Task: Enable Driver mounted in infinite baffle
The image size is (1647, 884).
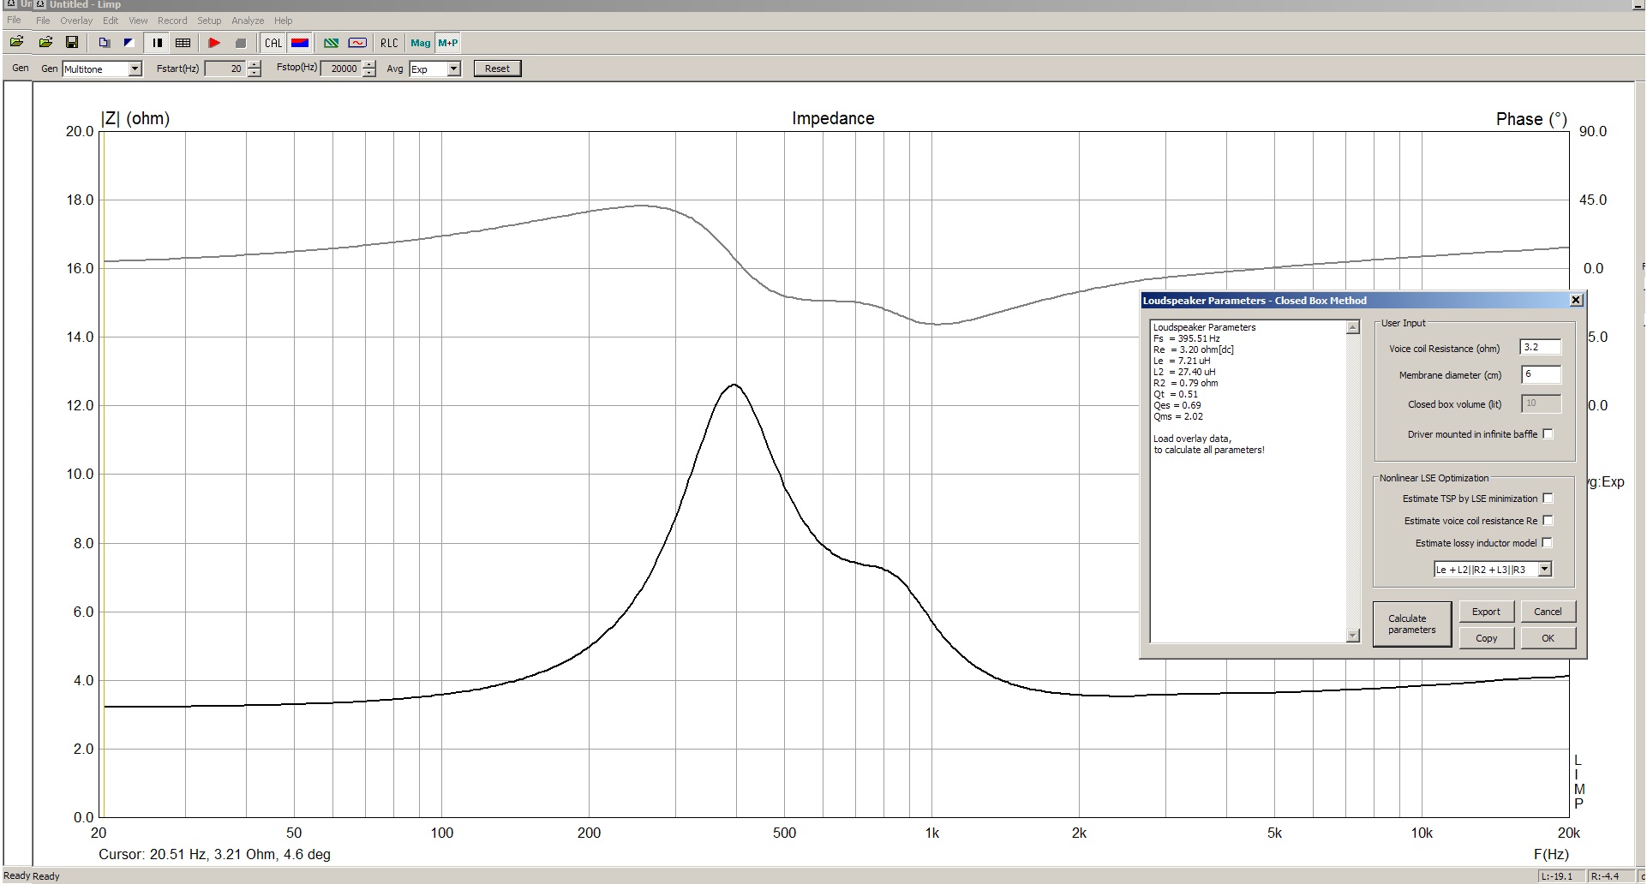Action: 1548,434
